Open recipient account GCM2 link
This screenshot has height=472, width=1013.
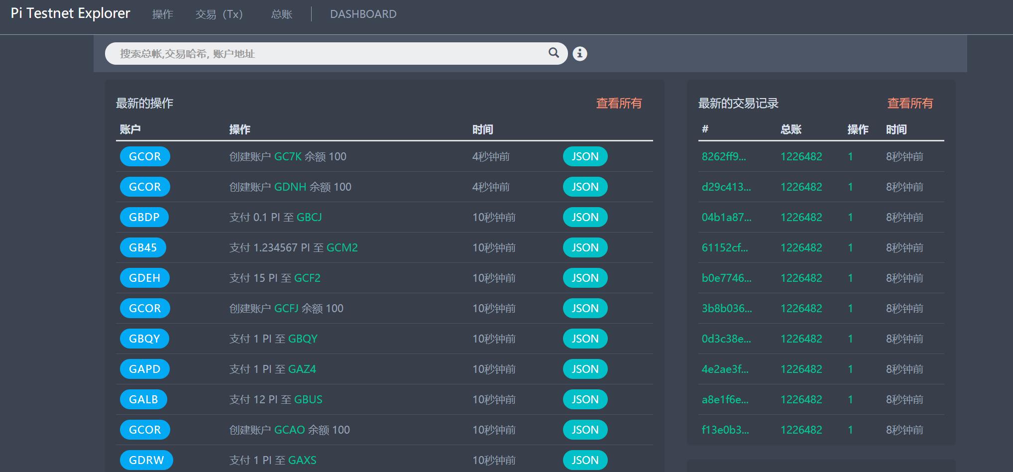coord(342,247)
